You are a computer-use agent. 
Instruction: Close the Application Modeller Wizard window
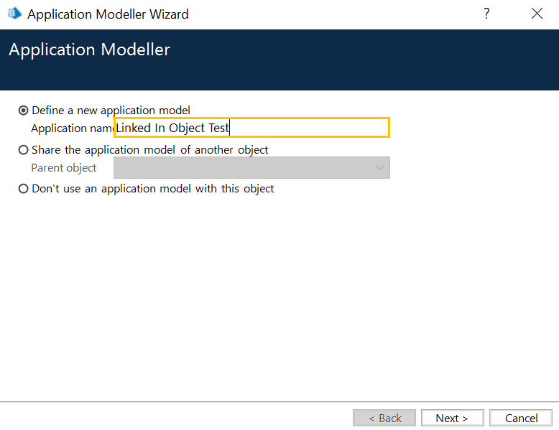pos(537,14)
